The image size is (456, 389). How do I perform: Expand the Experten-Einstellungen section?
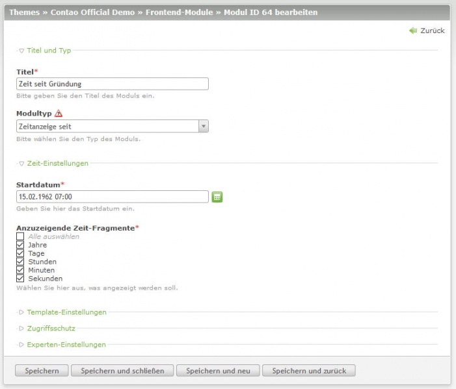click(x=66, y=345)
